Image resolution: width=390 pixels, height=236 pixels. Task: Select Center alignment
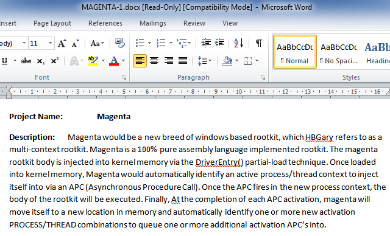tap(154, 61)
